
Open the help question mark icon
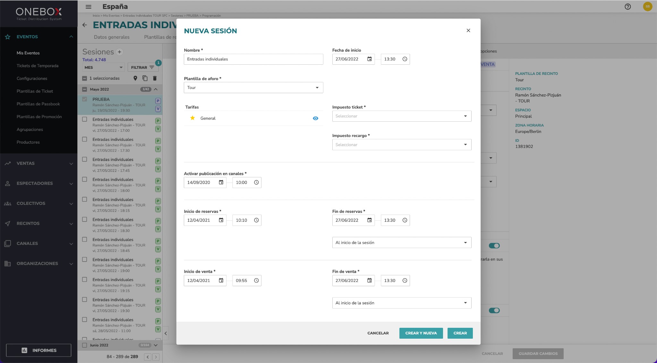pyautogui.click(x=627, y=6)
